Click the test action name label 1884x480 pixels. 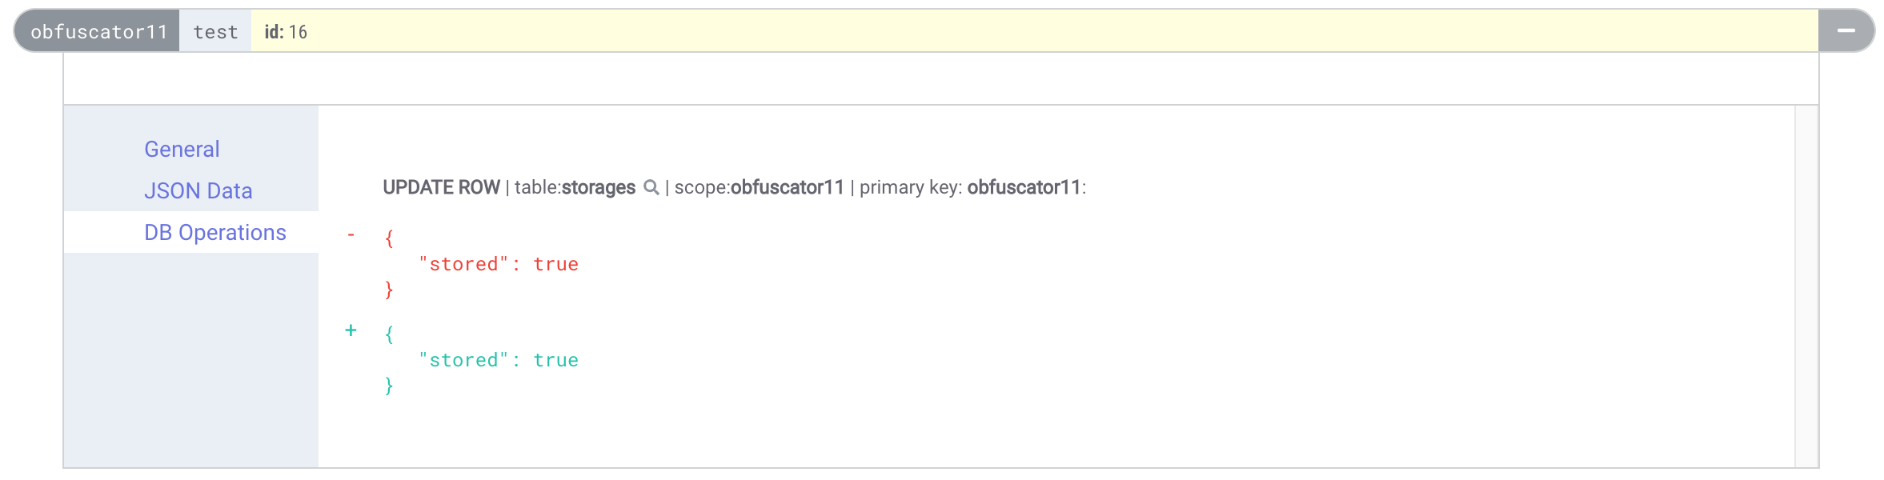click(215, 31)
